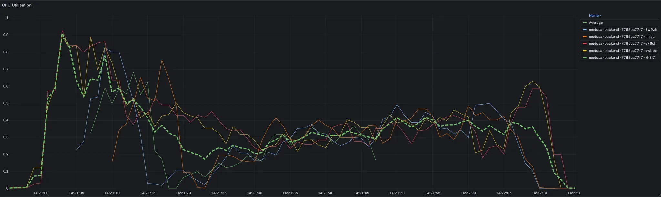Image resolution: width=661 pixels, height=197 pixels.
Task: Open the CPU Utilisation panel title menu
Action: point(17,5)
